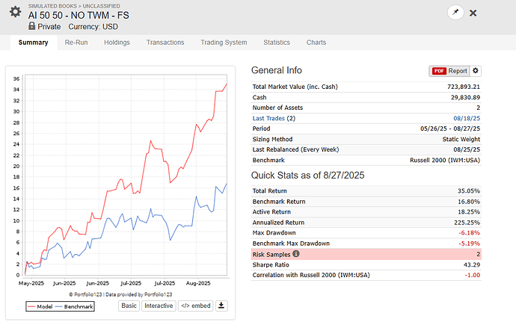Click the Number of Assets row label
The width and height of the screenshot is (516, 325).
point(277,108)
